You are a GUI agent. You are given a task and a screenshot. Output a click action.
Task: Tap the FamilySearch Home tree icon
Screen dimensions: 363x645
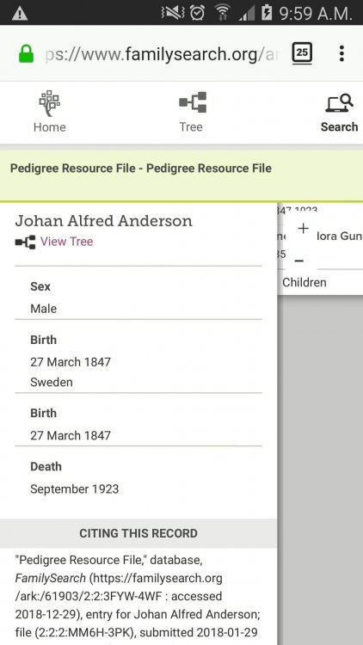tap(49, 103)
